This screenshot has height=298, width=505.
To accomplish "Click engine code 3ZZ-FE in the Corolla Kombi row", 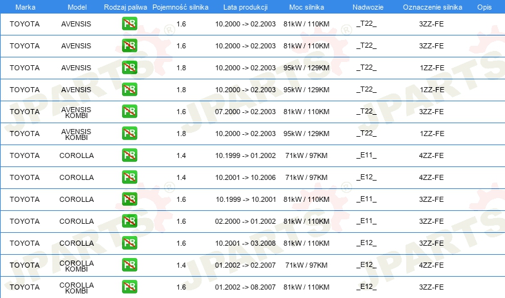I will [431, 287].
